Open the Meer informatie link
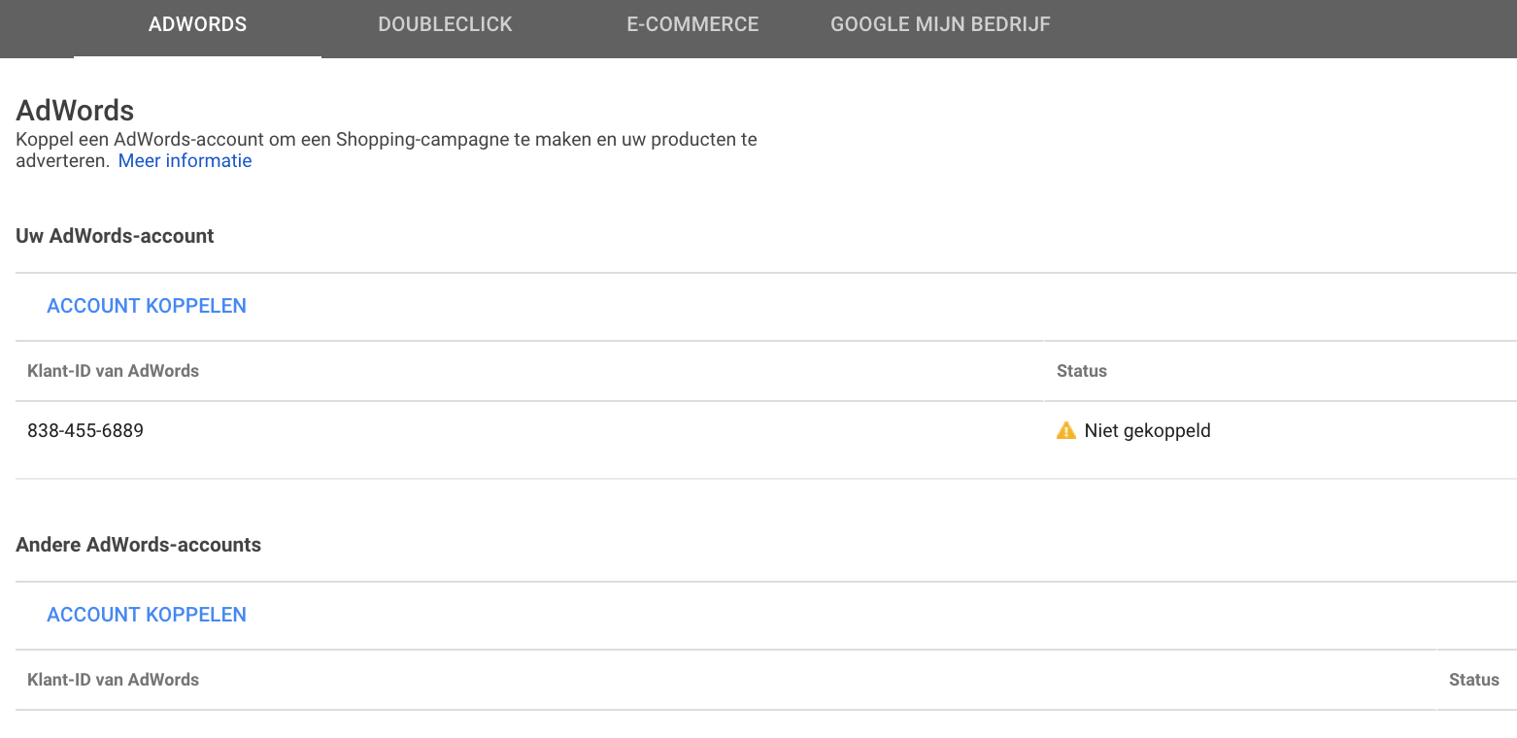This screenshot has width=1517, height=738. tap(185, 160)
